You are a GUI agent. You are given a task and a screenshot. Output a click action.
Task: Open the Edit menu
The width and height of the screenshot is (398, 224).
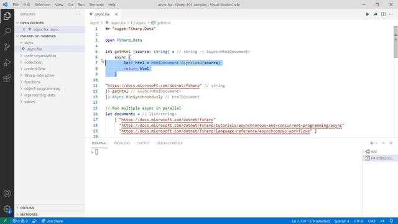26,4
